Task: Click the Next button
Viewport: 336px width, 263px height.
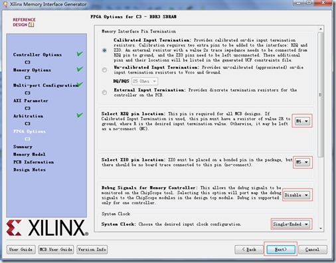Action: click(x=281, y=250)
